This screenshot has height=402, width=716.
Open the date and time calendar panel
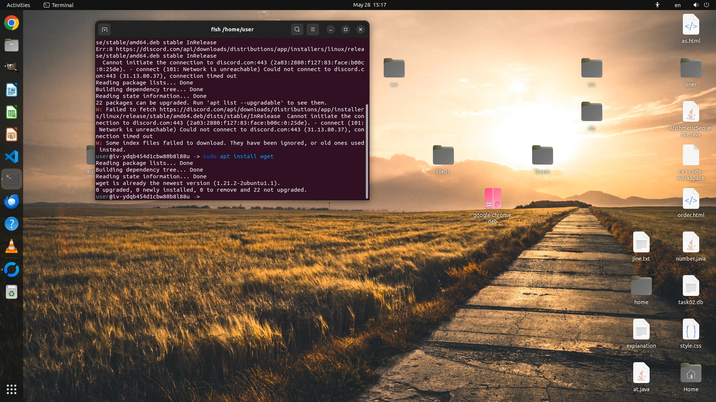[x=369, y=5]
